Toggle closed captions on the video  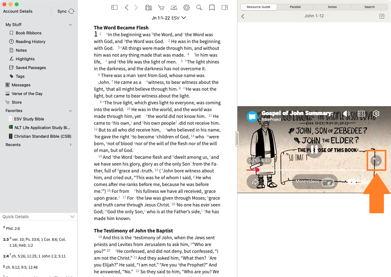(x=361, y=114)
